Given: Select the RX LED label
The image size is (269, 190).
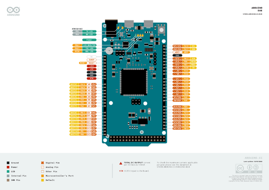Looking at the screenshot, I should pyautogui.click(x=89, y=35).
